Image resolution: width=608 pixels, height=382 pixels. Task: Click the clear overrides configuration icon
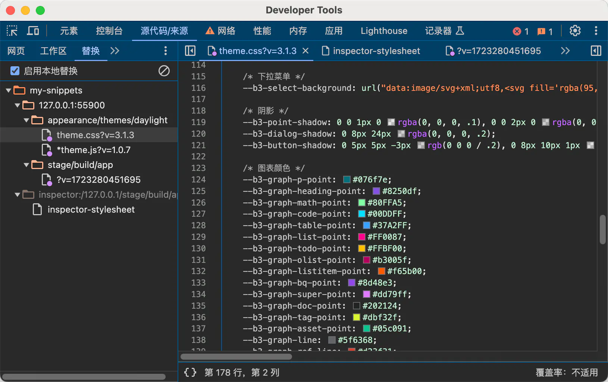click(x=164, y=71)
